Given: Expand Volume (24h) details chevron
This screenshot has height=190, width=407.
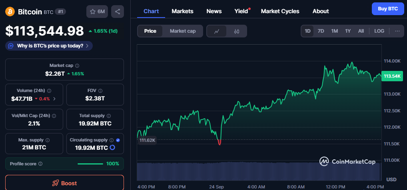Looking at the screenshot, I should [54, 98].
